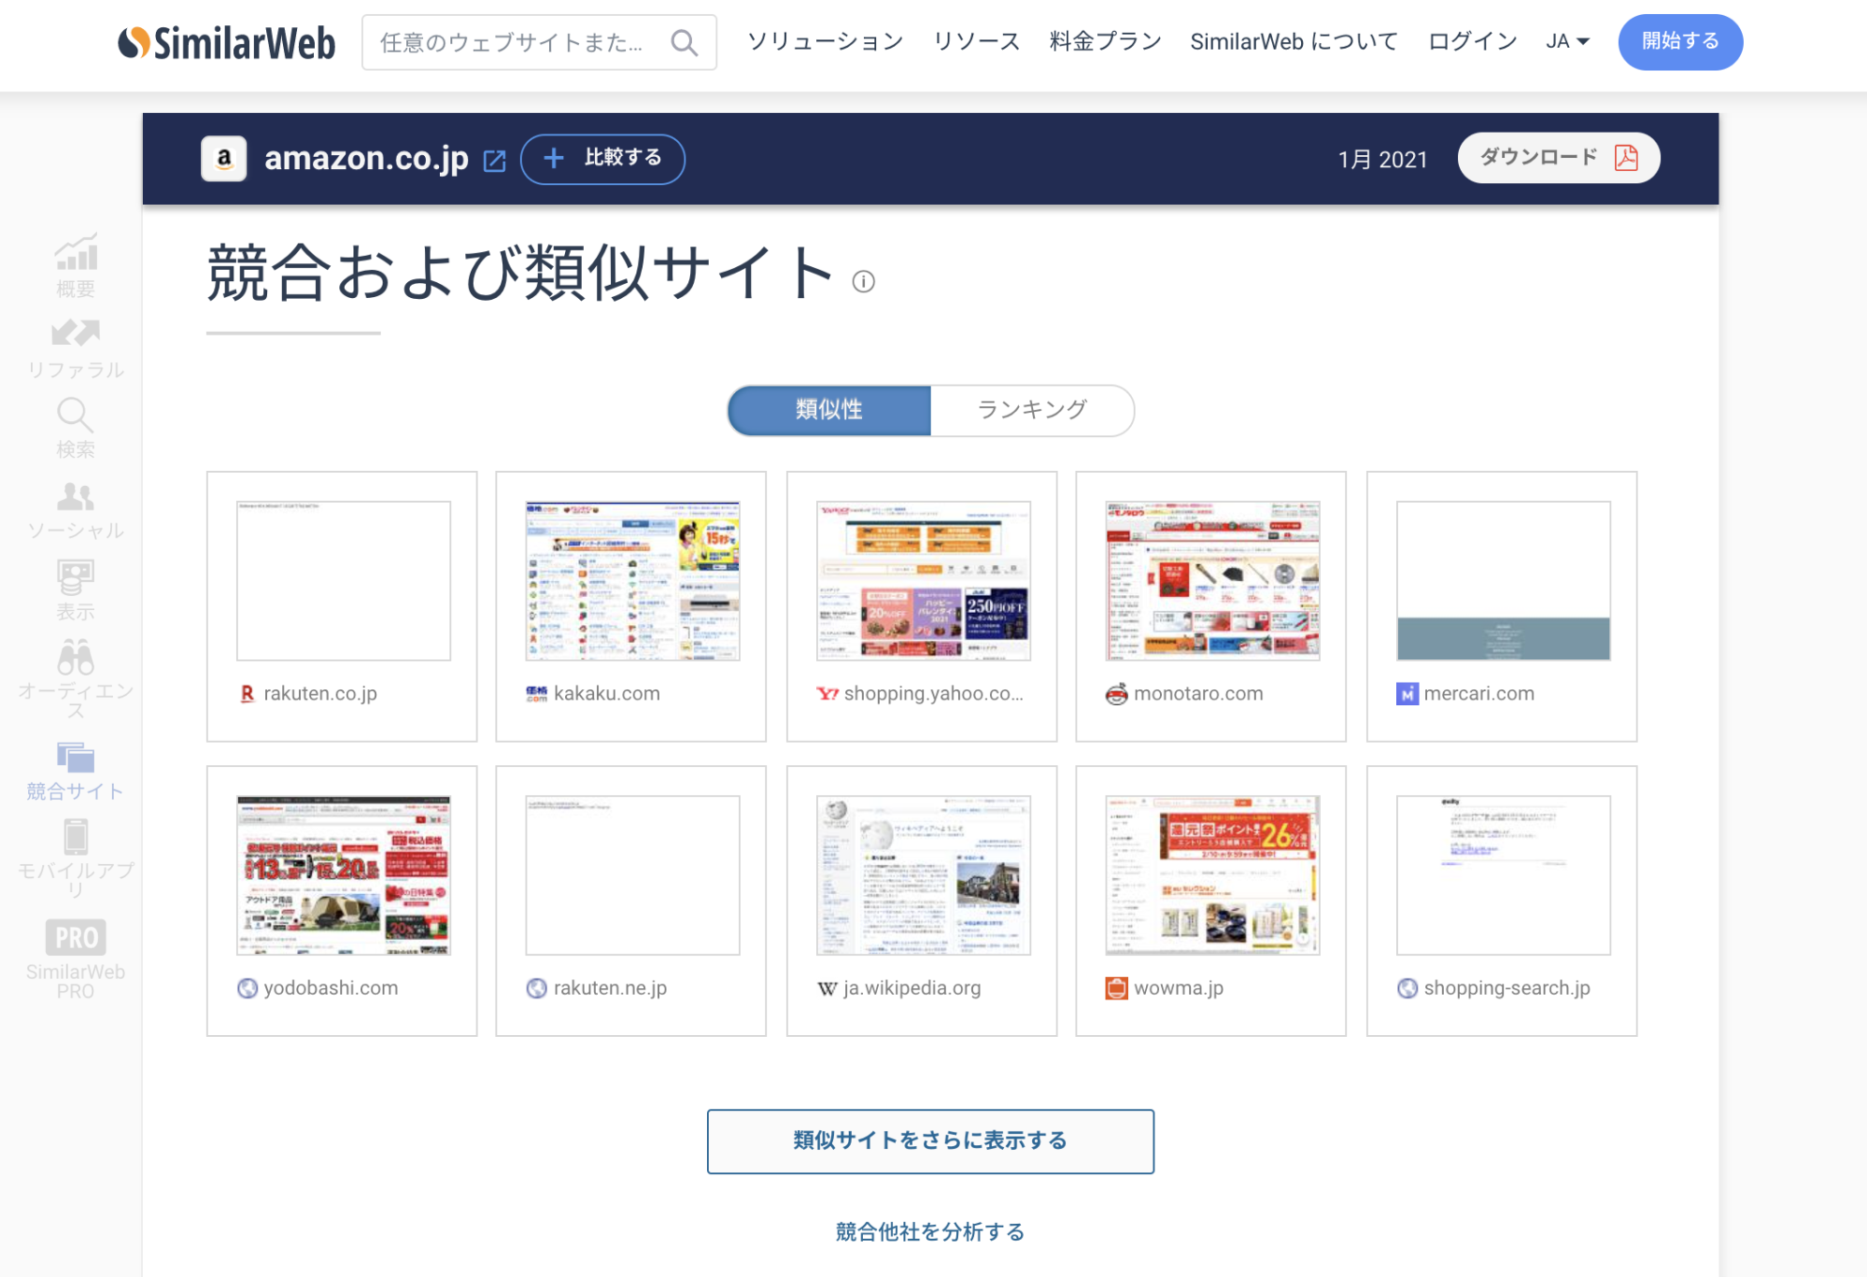
Task: Open the 料金プラン menu item
Action: [x=1105, y=42]
